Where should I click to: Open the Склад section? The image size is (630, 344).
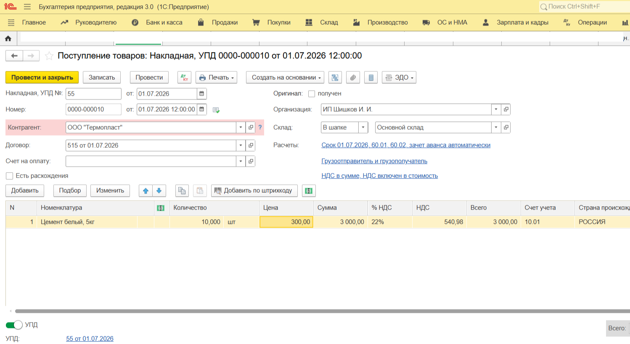[x=329, y=22]
